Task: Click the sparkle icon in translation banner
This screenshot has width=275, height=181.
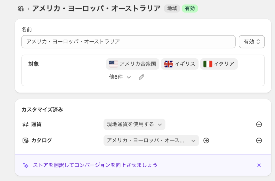Action: pyautogui.click(x=26, y=165)
